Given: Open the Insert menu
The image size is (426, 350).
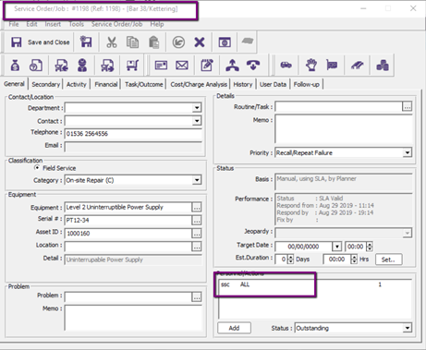Looking at the screenshot, I should pos(53,24).
